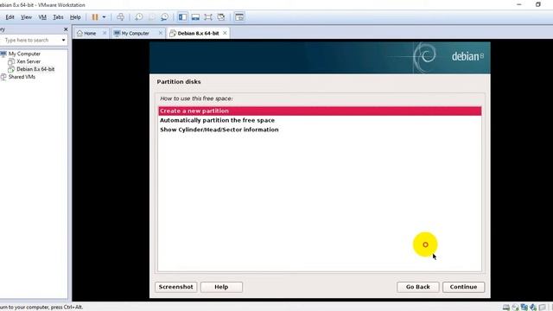553x311 pixels.
Task: Minimize the VMware Workstation window
Action: pyautogui.click(x=518, y=4)
